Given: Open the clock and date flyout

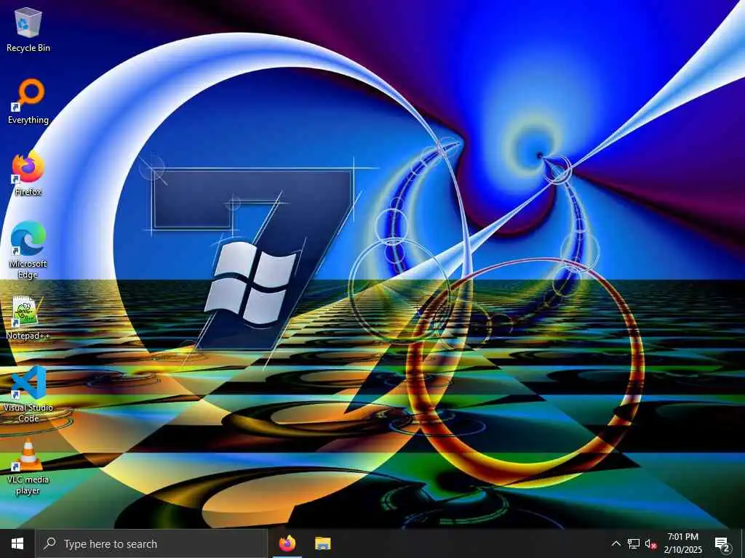Looking at the screenshot, I should pyautogui.click(x=682, y=543).
